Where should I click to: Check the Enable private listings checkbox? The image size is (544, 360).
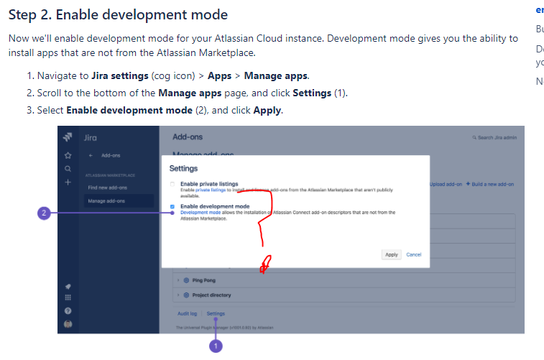tap(172, 184)
